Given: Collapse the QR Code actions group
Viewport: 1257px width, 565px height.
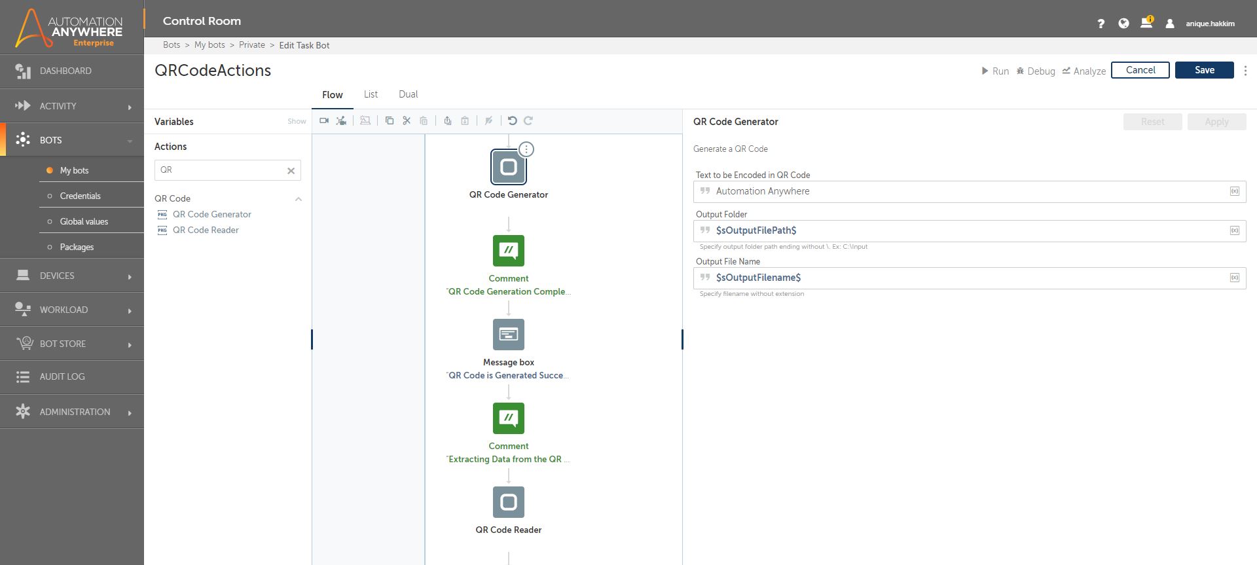Looking at the screenshot, I should coord(299,199).
